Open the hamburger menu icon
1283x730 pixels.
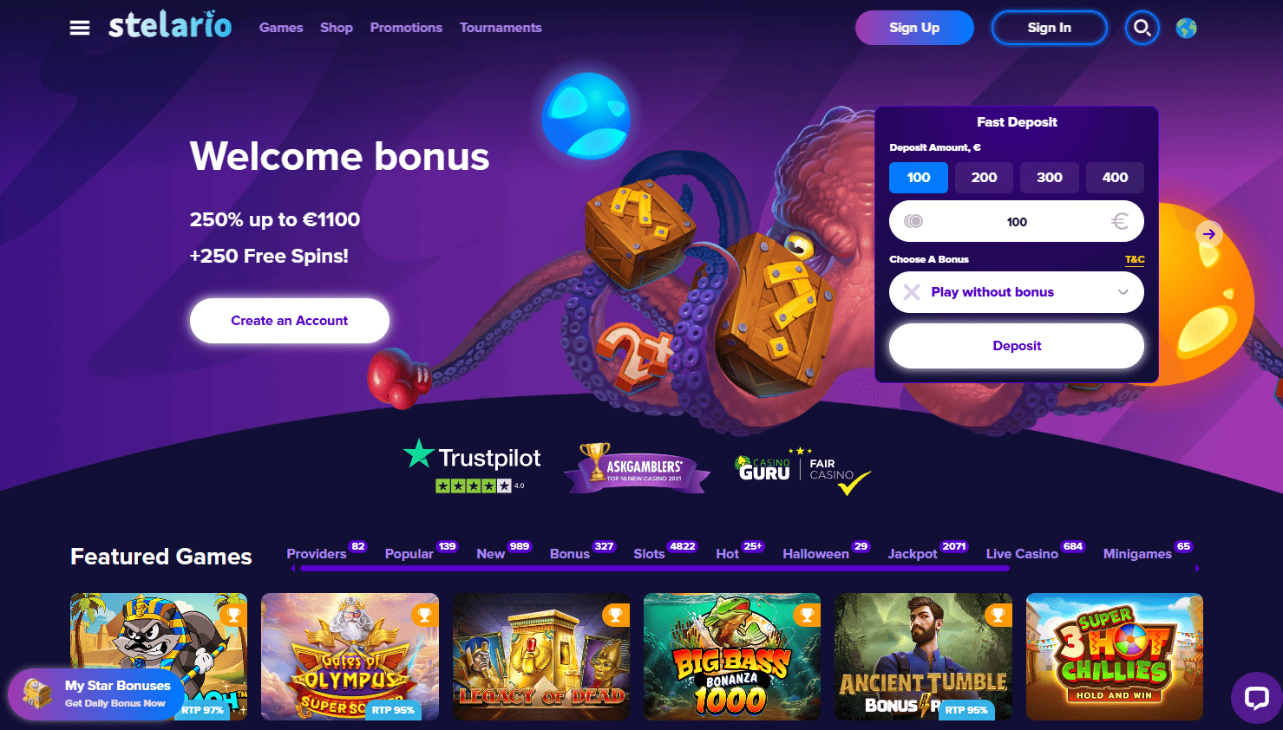[80, 28]
